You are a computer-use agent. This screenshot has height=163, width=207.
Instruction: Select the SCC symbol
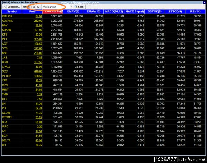5,71
